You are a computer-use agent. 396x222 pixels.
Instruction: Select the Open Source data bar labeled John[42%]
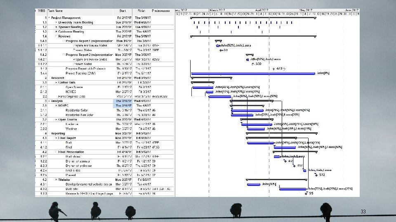point(203,87)
